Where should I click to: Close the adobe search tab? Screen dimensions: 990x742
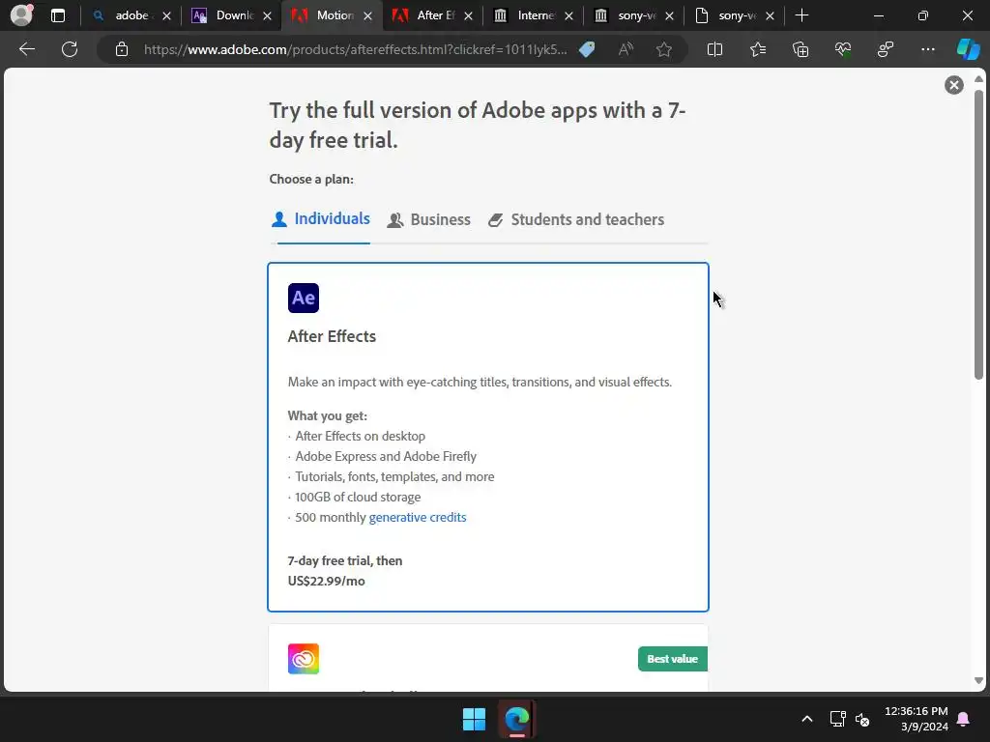[166, 15]
